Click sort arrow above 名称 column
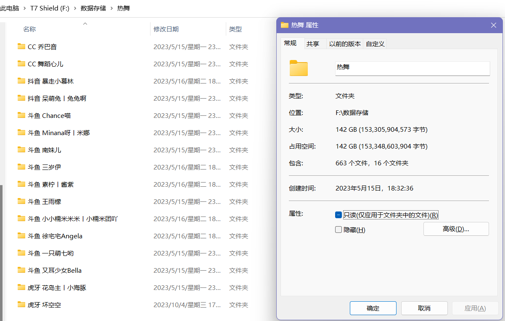Screen dimensions: 505x321 (85, 24)
